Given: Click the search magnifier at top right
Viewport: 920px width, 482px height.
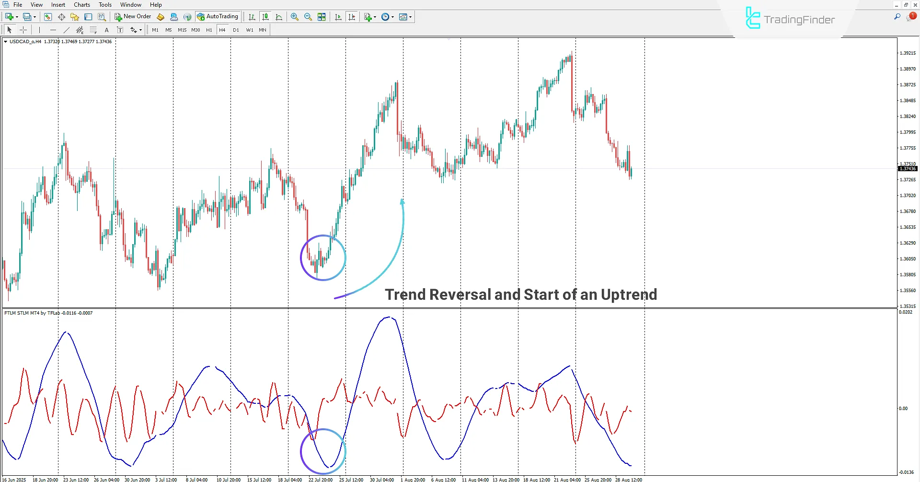Looking at the screenshot, I should pos(897,17).
